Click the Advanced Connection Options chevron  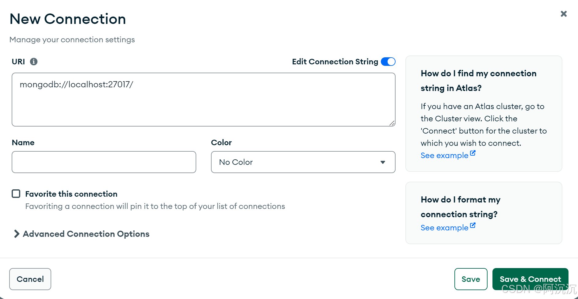tap(17, 234)
